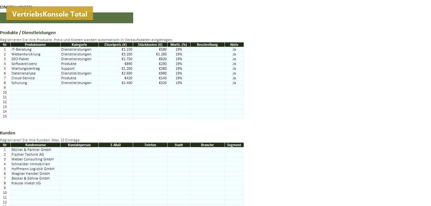Select the Produktname column header
The width and height of the screenshot is (431, 206).
[35, 45]
